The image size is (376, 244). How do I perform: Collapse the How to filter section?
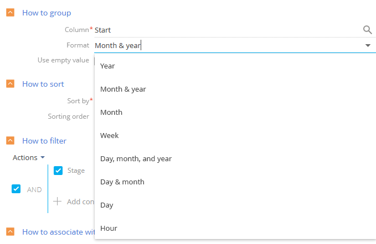11,141
